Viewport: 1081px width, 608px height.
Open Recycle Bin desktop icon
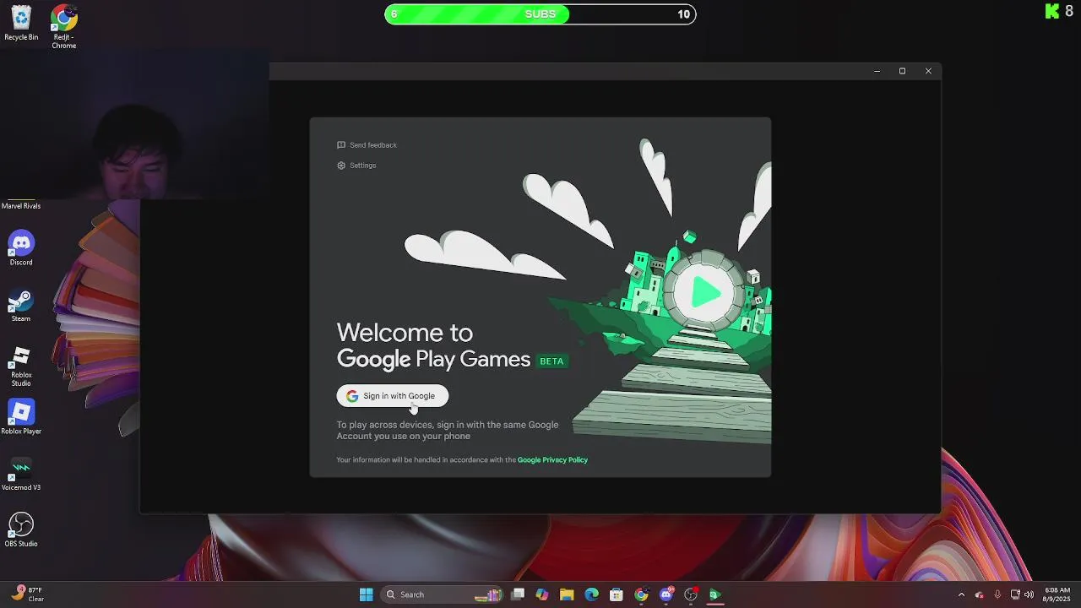(21, 24)
